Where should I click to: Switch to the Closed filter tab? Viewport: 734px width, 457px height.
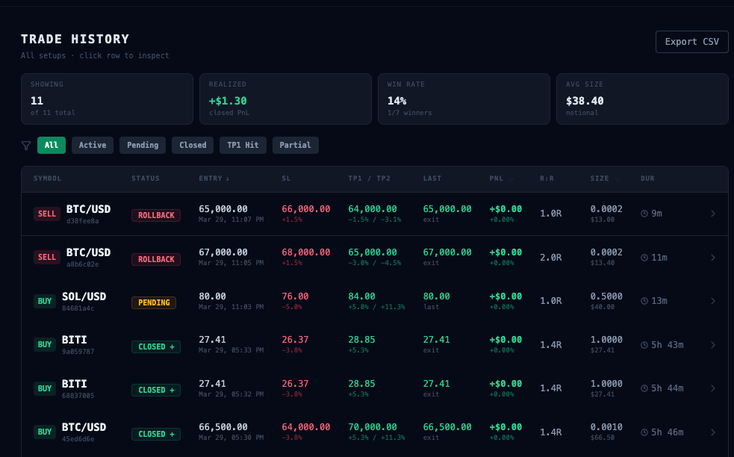coord(193,145)
